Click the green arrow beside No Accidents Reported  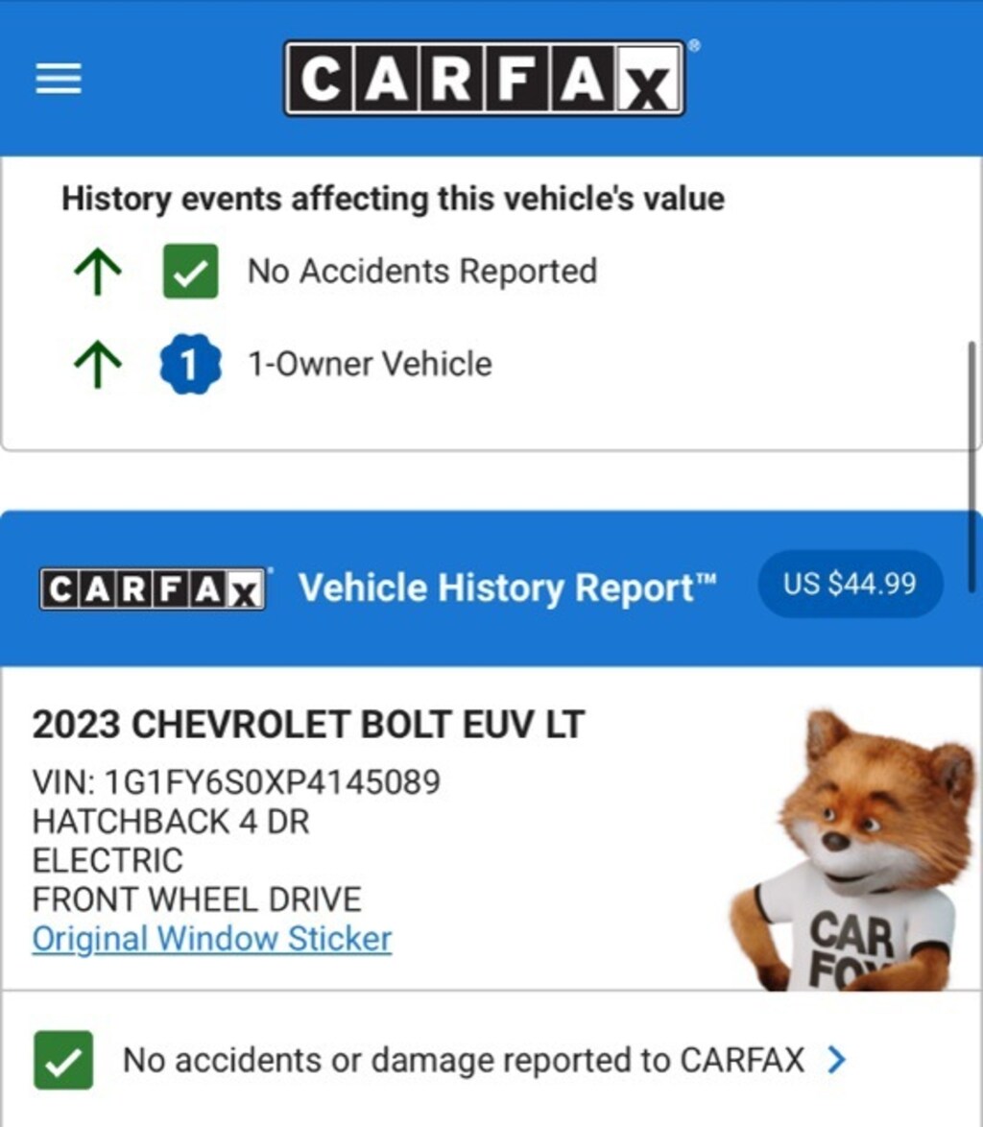point(98,273)
